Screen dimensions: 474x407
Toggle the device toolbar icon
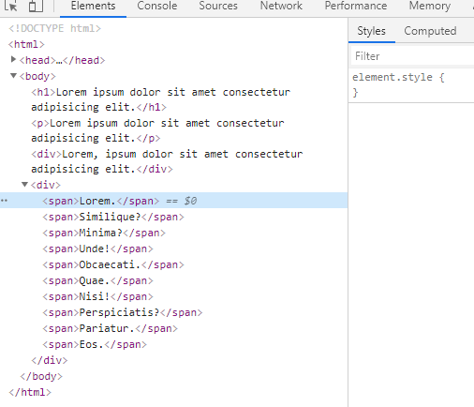36,6
